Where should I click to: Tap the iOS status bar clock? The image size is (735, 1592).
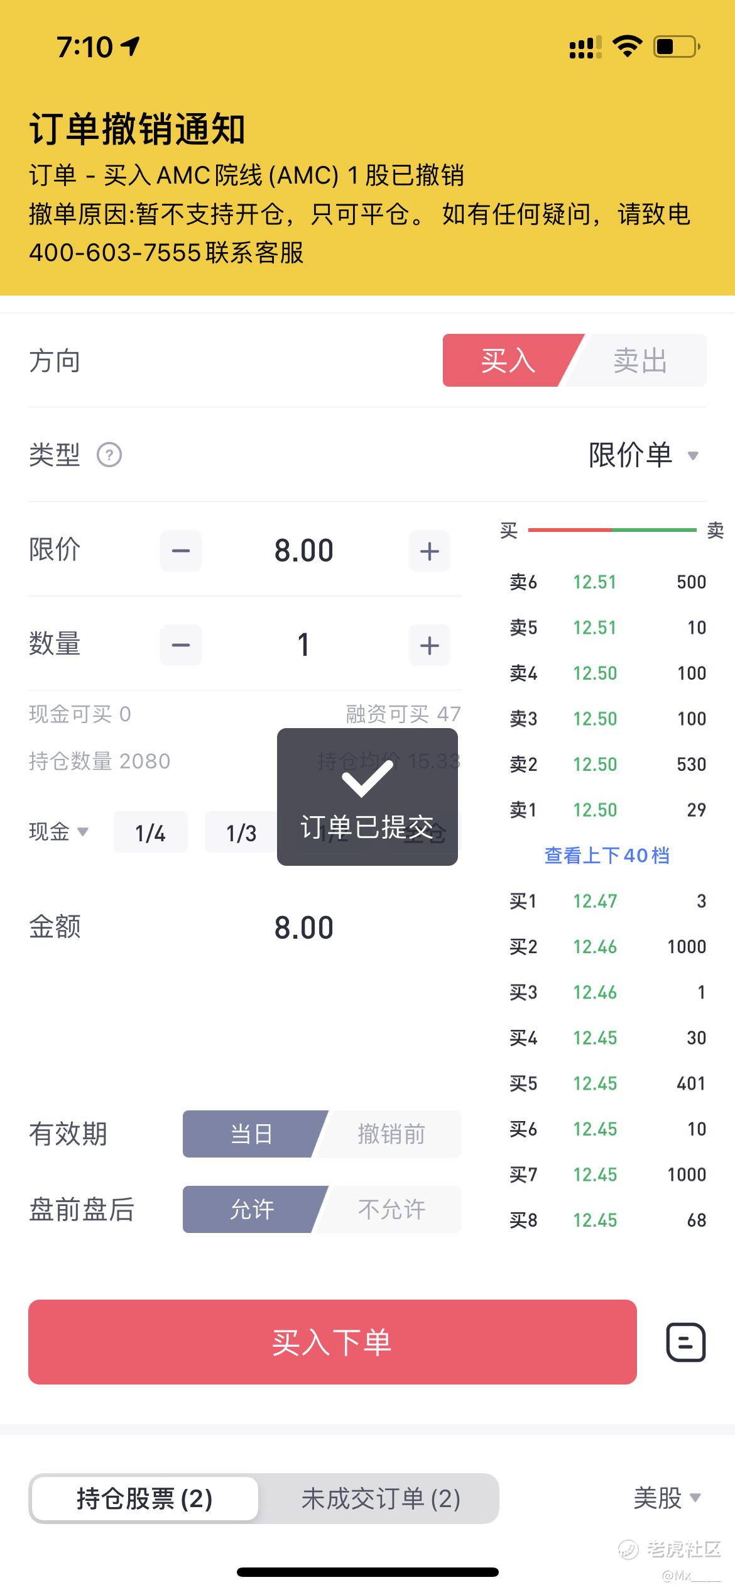85,47
